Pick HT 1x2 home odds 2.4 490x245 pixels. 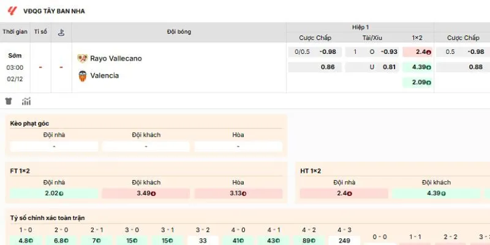click(344, 194)
